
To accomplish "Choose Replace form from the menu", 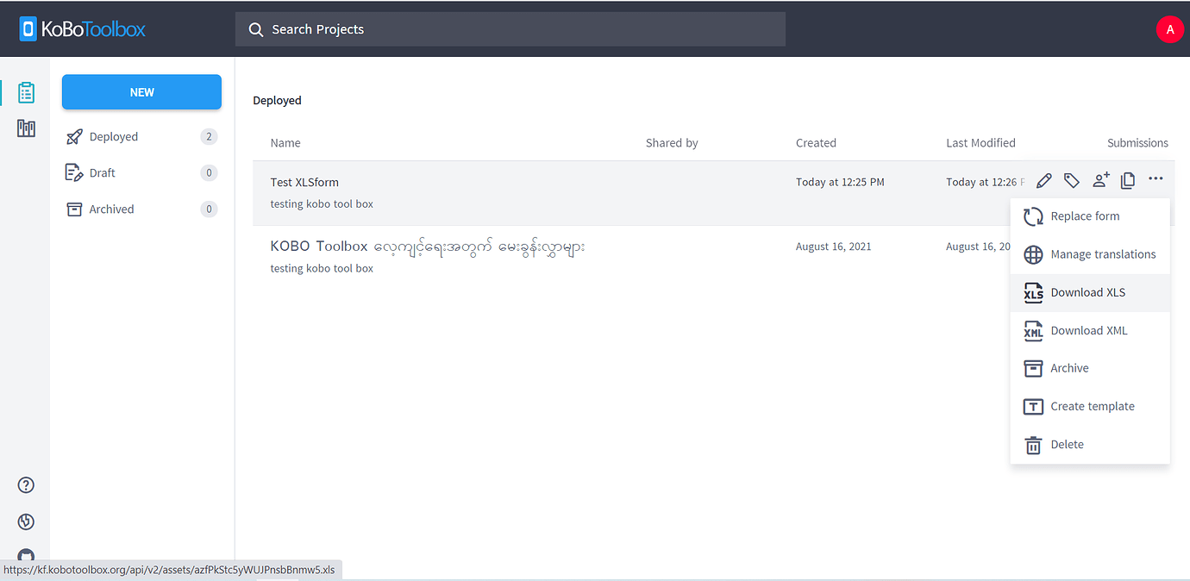I will [1084, 216].
